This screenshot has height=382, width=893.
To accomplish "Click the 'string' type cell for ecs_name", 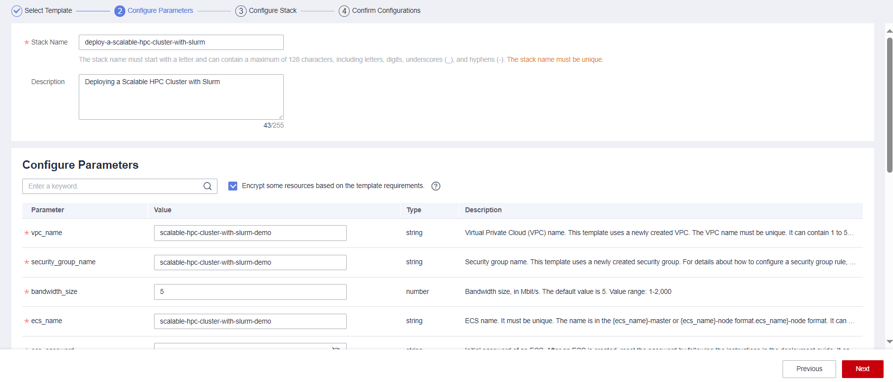I will [x=414, y=321].
